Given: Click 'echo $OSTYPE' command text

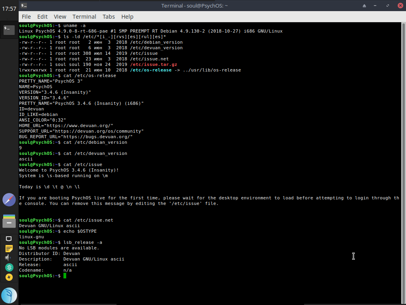Looking at the screenshot, I should [80, 231].
